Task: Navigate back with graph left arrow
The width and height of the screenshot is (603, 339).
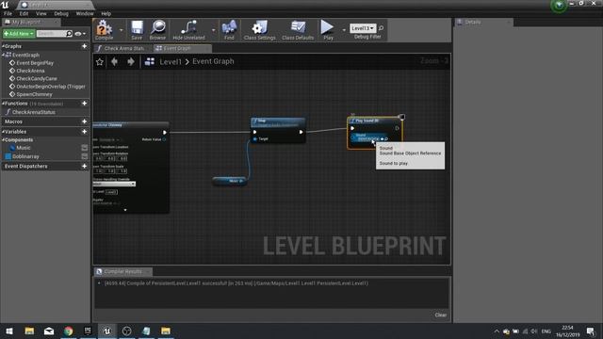Action: point(114,61)
